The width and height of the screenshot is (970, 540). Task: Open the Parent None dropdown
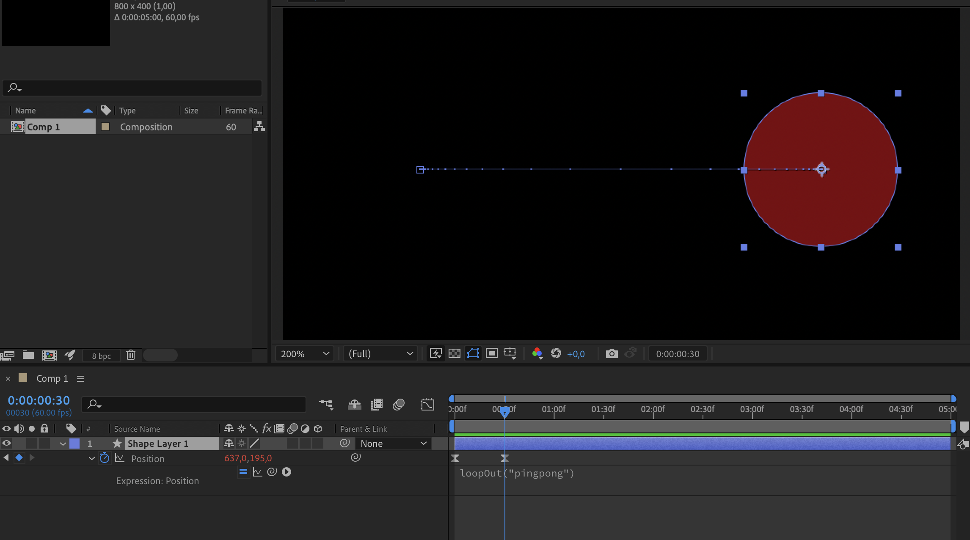394,444
